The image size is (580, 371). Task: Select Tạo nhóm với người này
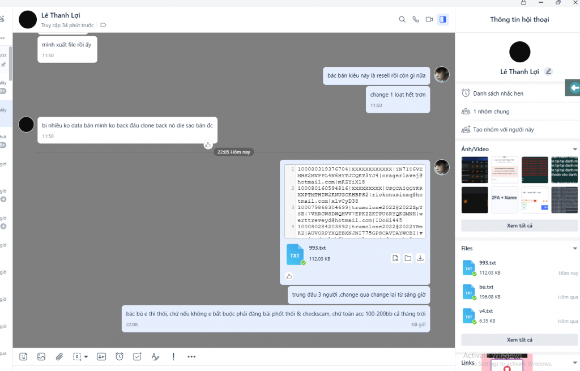[x=504, y=130]
